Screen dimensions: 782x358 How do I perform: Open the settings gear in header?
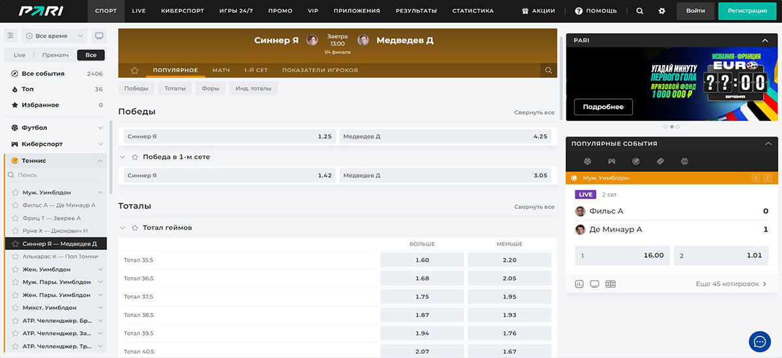(662, 11)
